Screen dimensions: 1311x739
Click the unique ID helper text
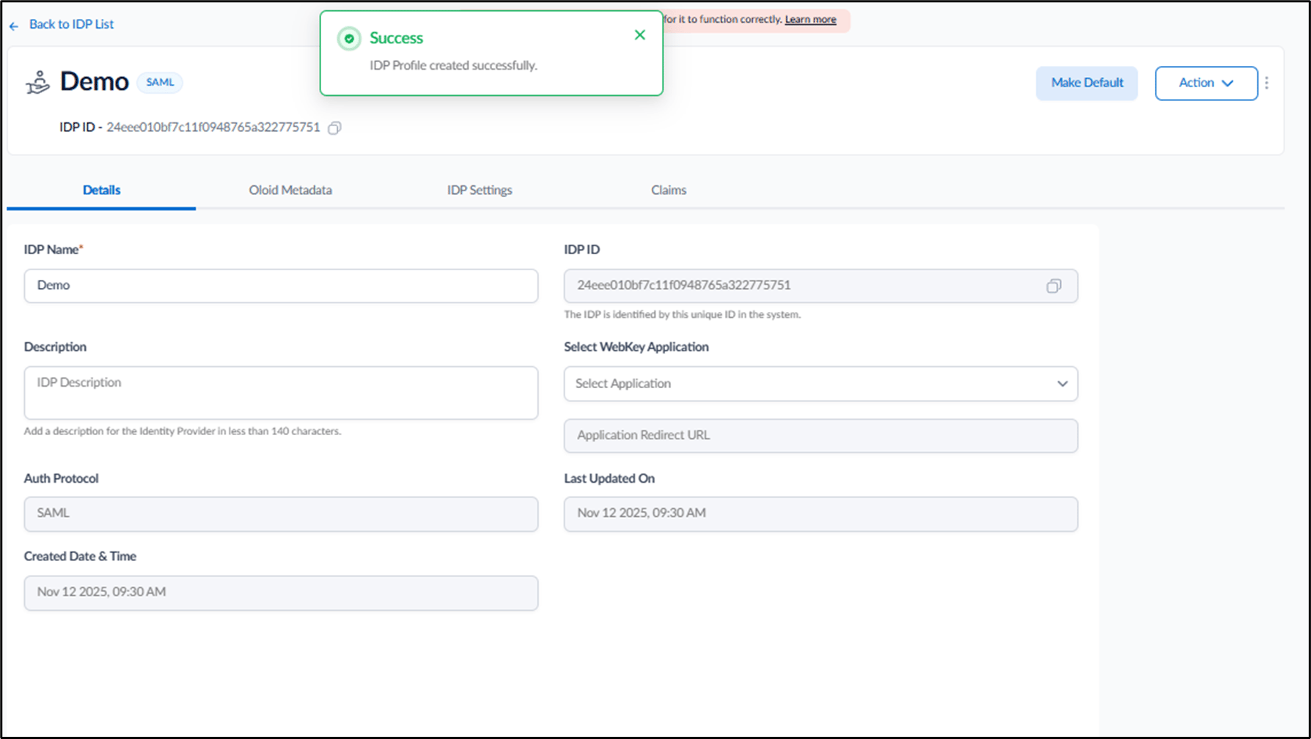click(682, 314)
